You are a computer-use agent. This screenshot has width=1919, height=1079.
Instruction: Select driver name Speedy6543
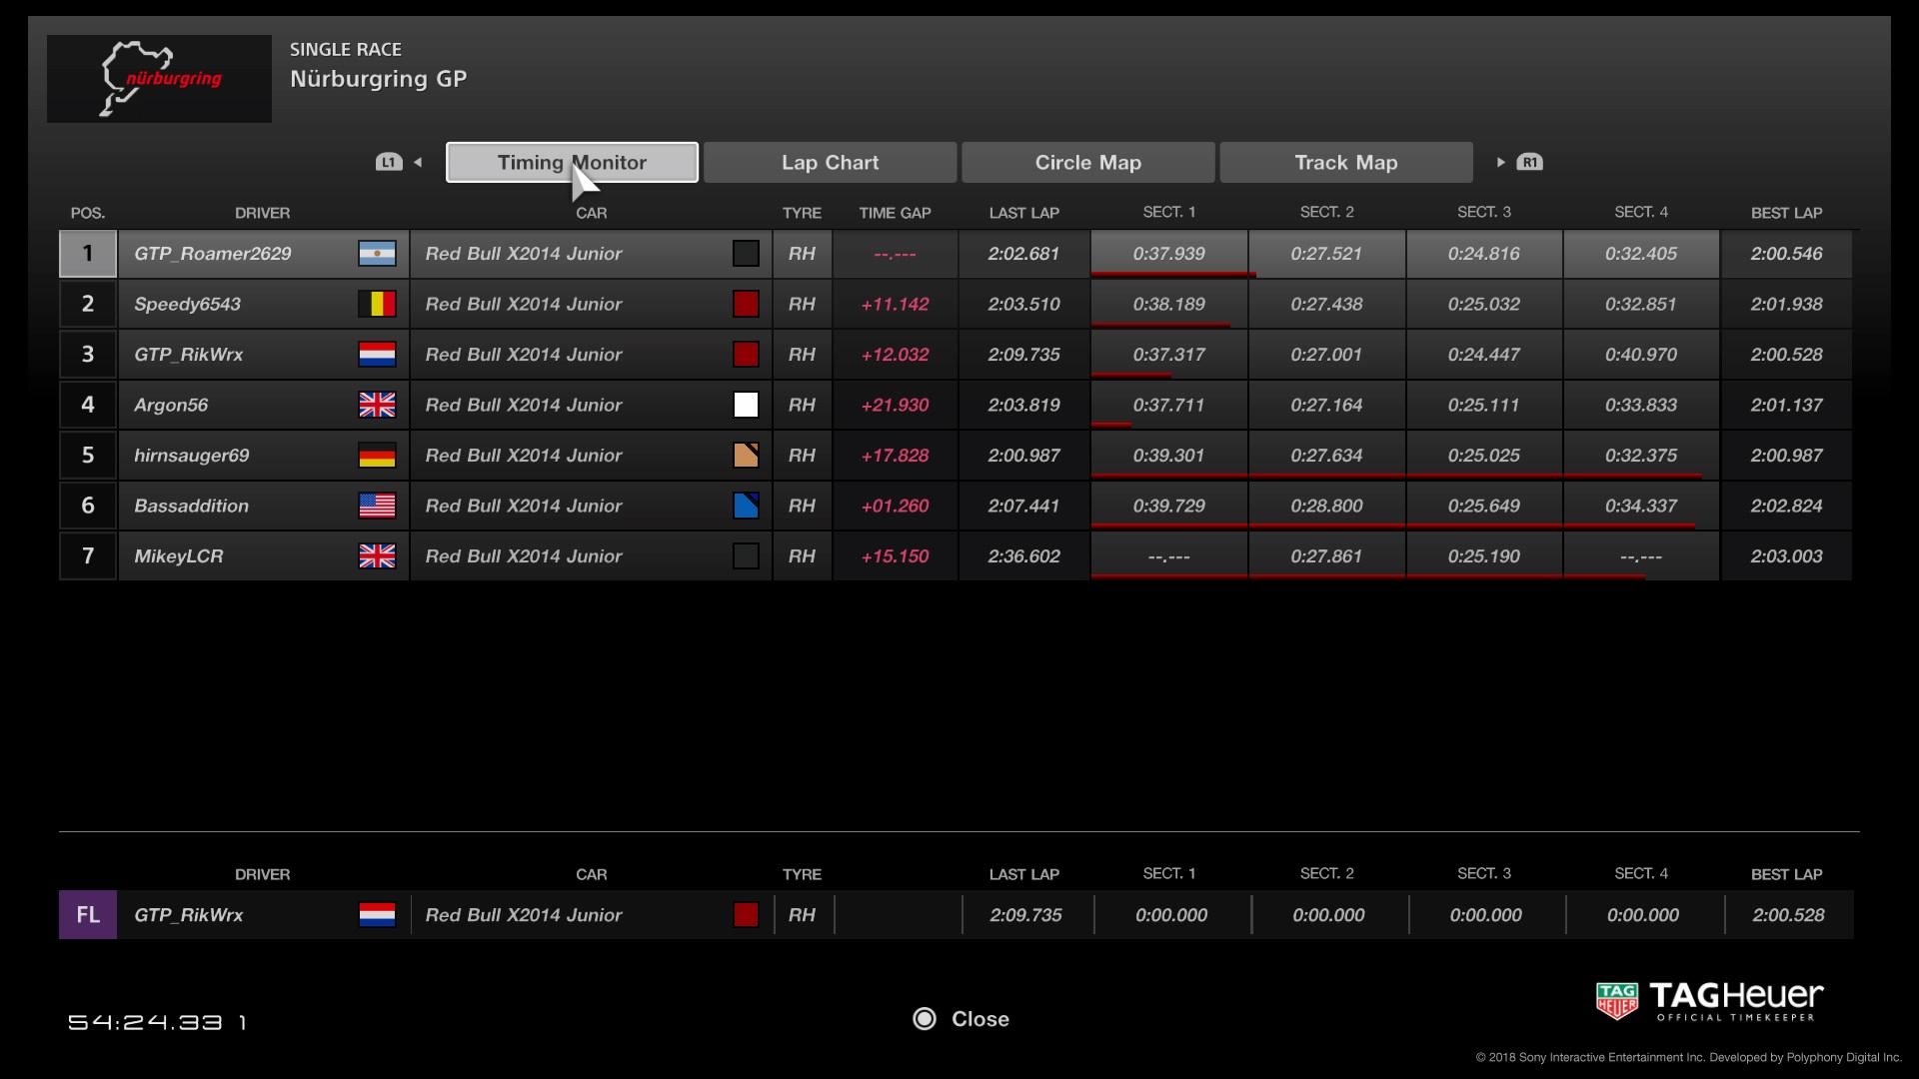(x=187, y=304)
